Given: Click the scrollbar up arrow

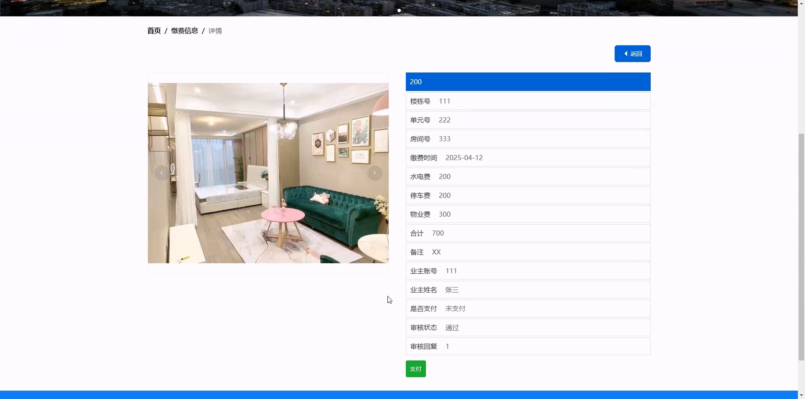Looking at the screenshot, I should [801, 3].
